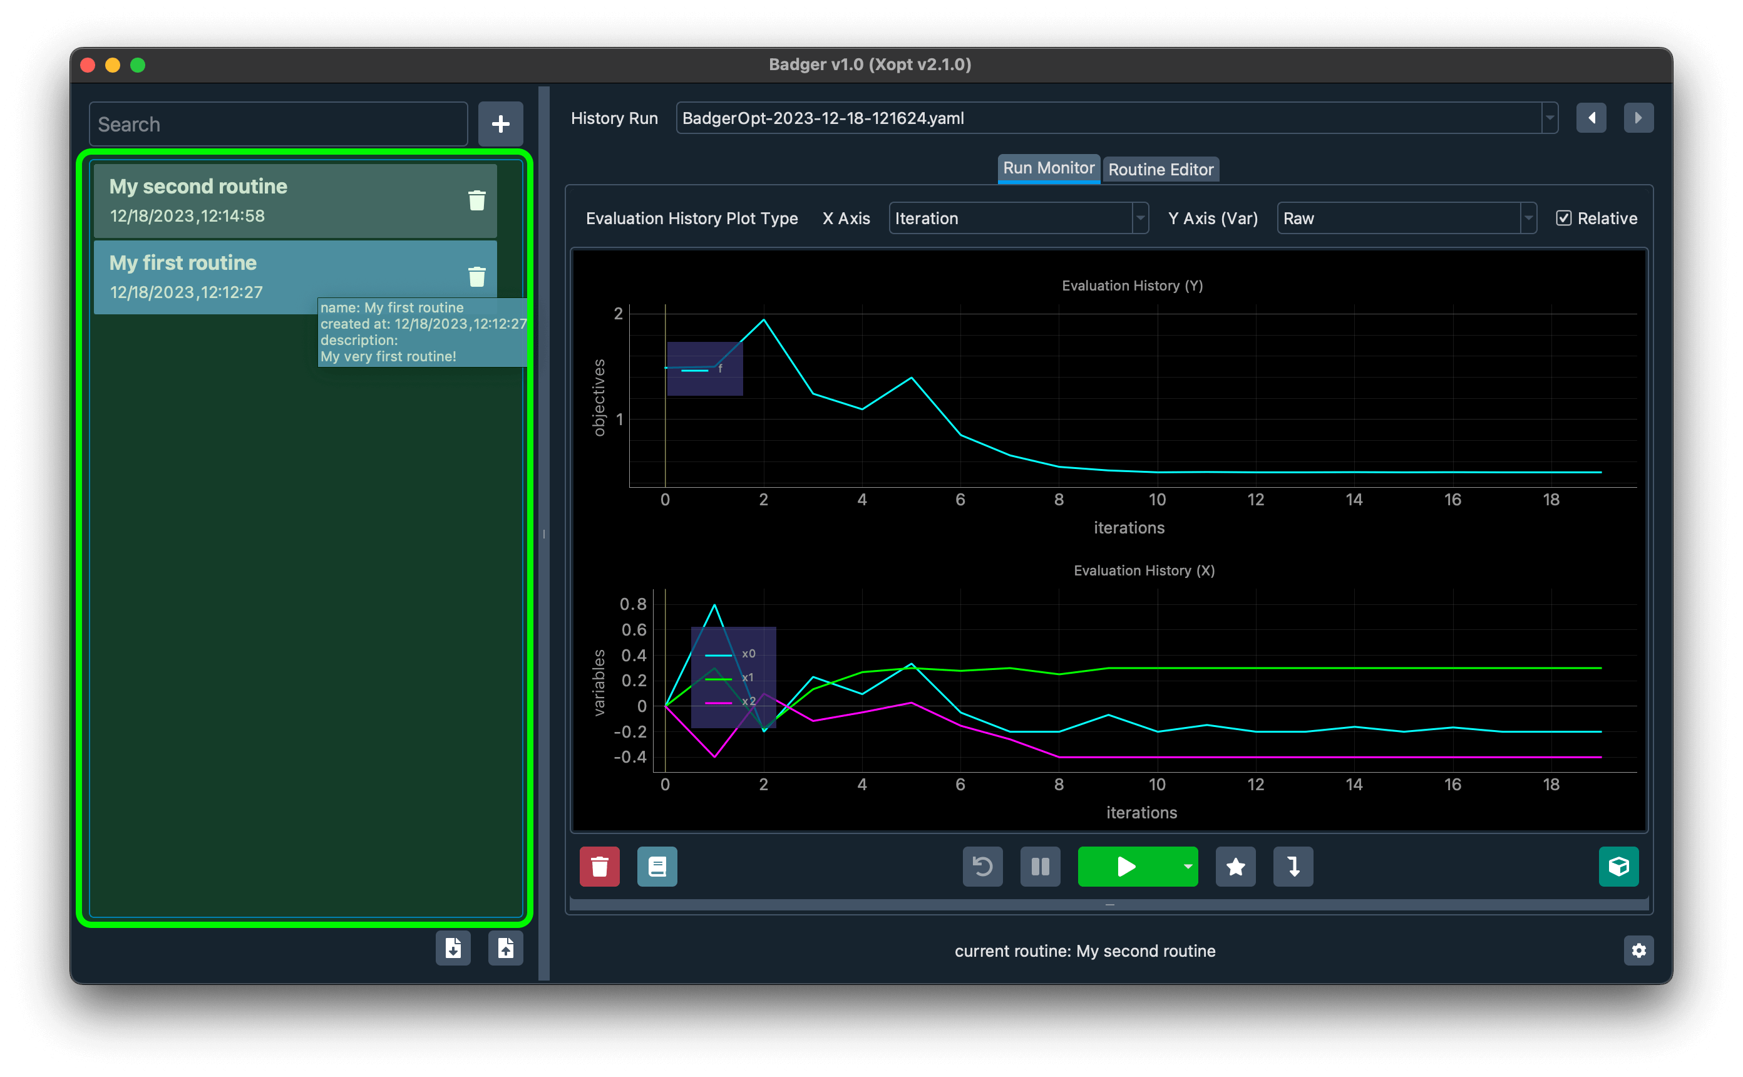
Task: Select My first routine in the list
Action: click(296, 276)
